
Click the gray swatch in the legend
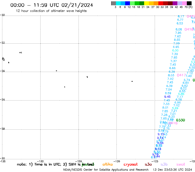[114, 3]
